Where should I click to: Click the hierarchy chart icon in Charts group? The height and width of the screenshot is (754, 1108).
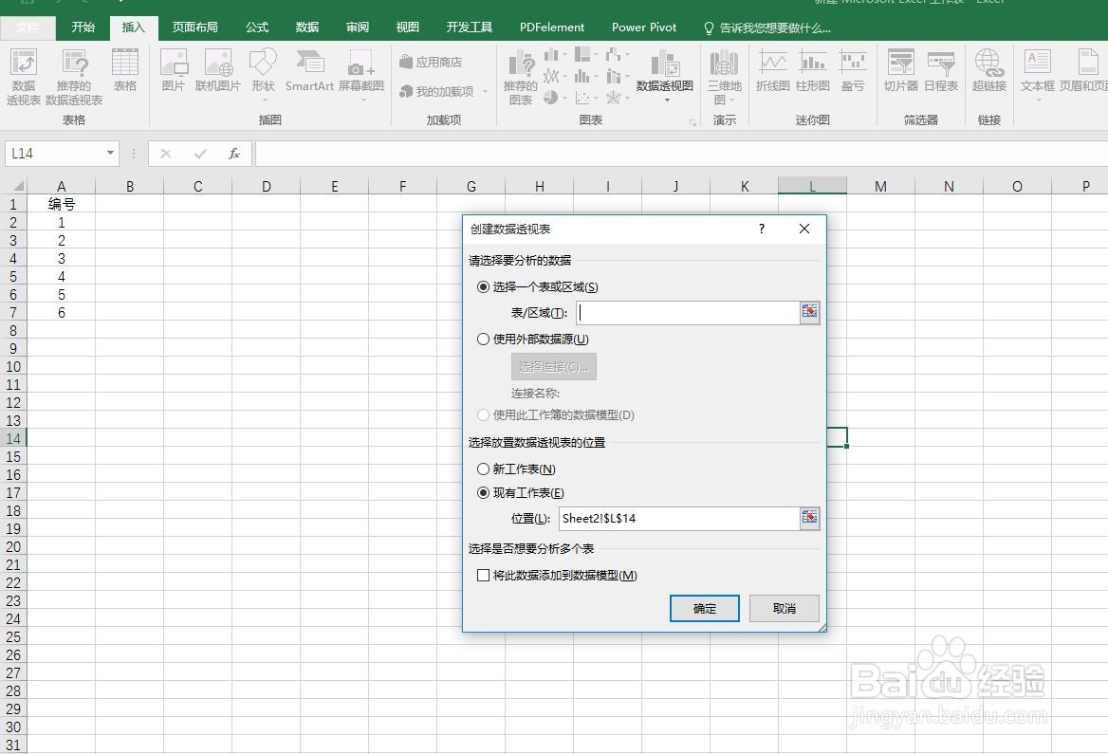[582, 55]
